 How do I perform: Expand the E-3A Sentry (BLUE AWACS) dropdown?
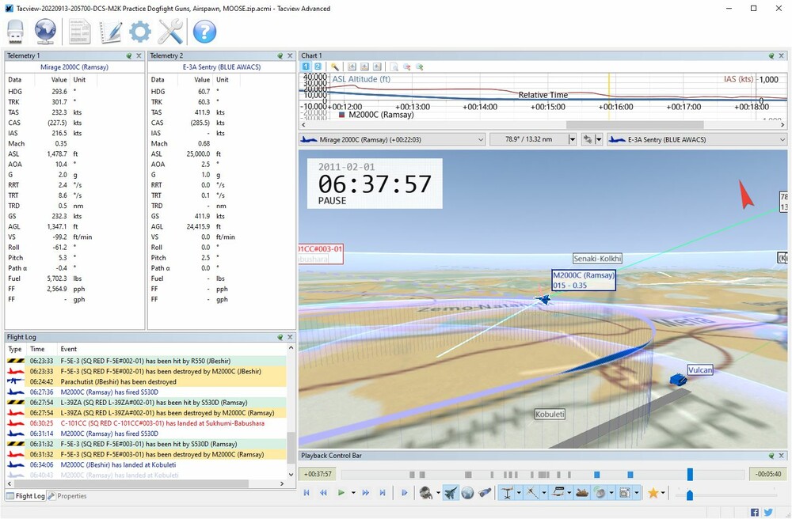[781, 139]
